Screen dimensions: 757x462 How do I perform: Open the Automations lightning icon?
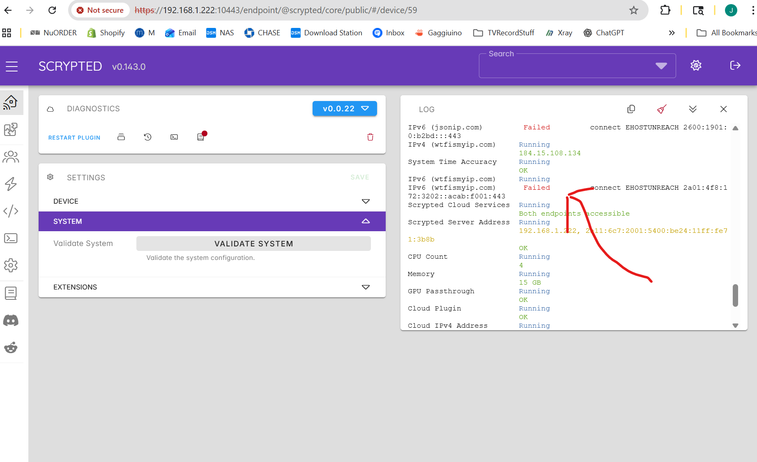[x=11, y=184]
